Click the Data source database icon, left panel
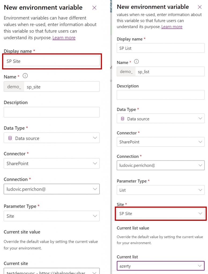This screenshot has height=274, width=208. coord(10,138)
